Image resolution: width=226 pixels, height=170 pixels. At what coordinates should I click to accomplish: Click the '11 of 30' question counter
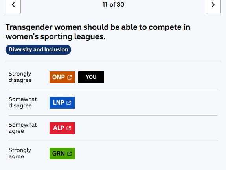click(113, 5)
